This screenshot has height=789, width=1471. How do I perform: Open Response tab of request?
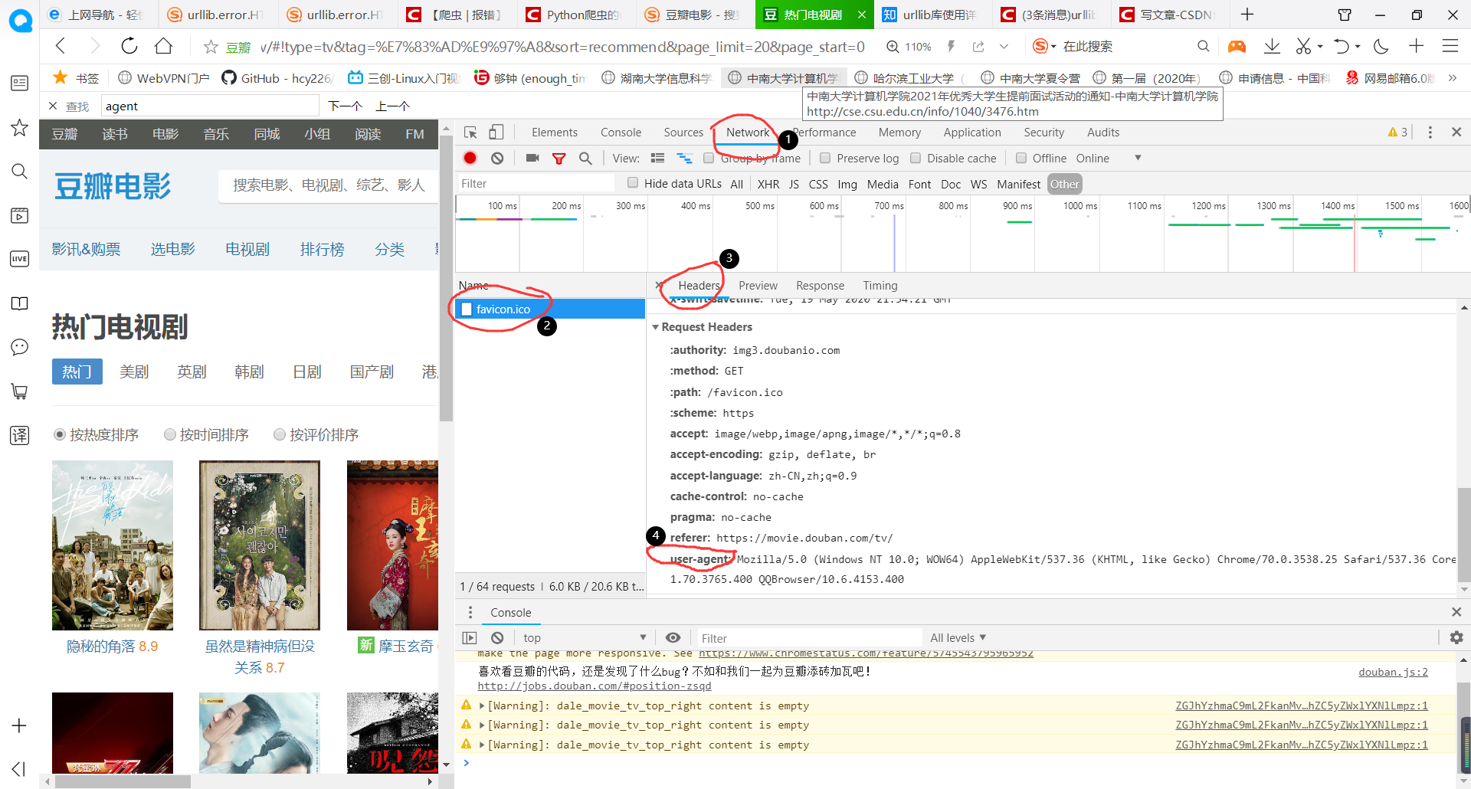coord(820,285)
